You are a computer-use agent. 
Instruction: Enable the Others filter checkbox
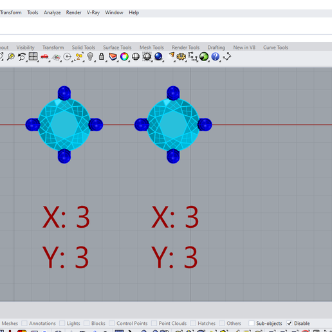tap(222, 323)
